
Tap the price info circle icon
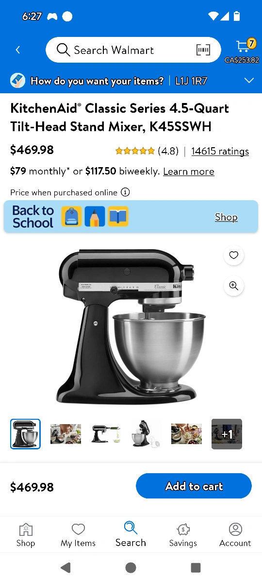point(125,192)
